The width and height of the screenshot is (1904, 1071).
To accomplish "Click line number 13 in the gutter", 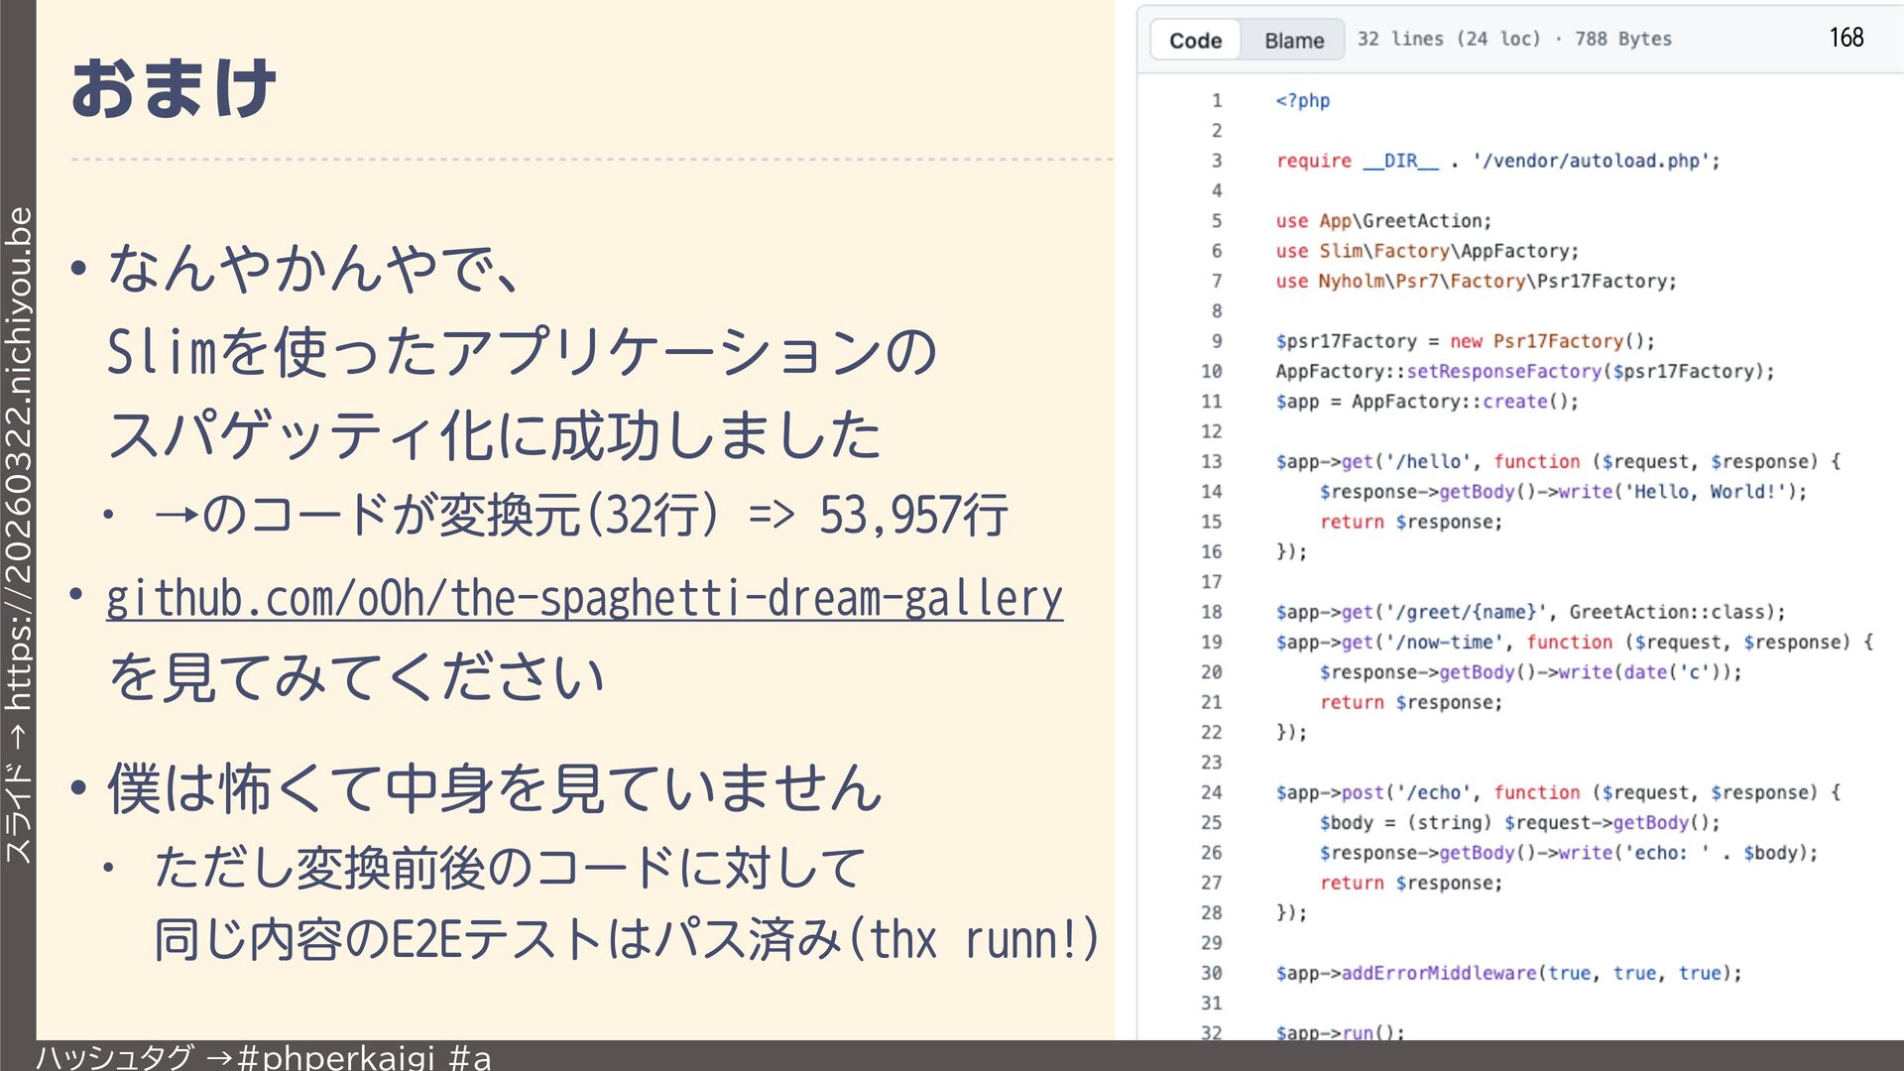I will [x=1212, y=461].
